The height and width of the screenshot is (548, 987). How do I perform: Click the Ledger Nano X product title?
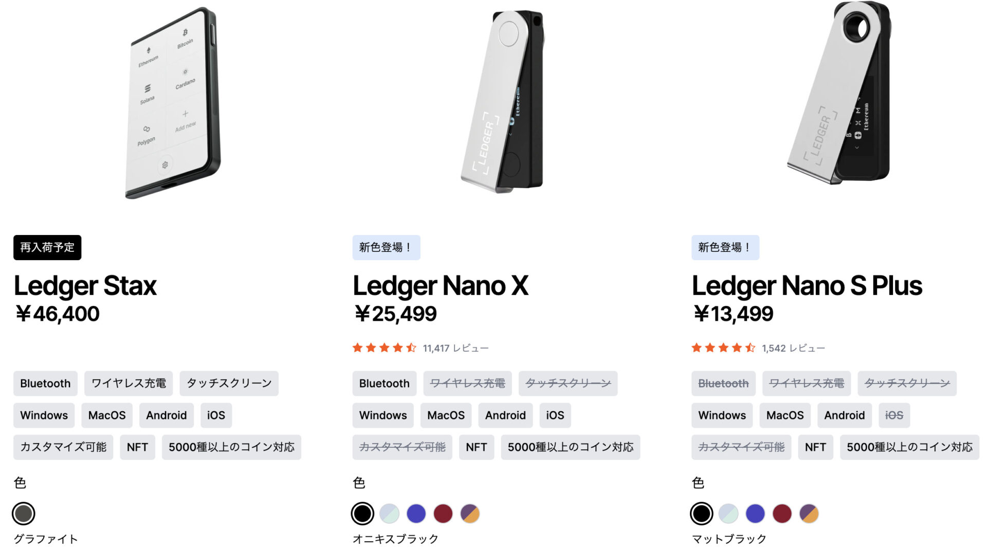click(x=441, y=286)
